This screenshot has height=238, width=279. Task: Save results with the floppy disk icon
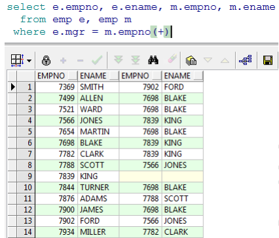268,60
